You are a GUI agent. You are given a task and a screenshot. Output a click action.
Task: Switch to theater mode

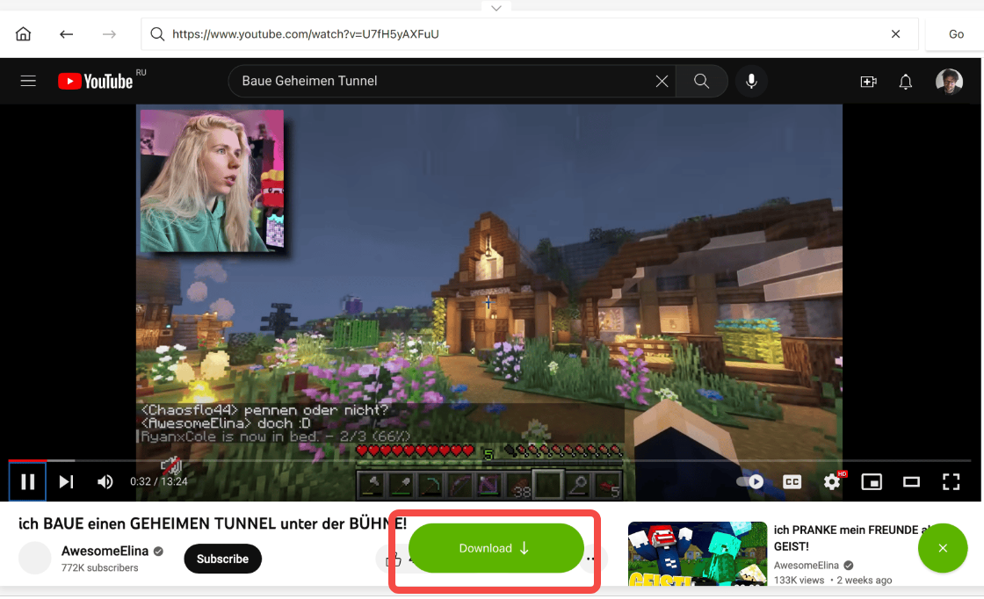(x=911, y=481)
